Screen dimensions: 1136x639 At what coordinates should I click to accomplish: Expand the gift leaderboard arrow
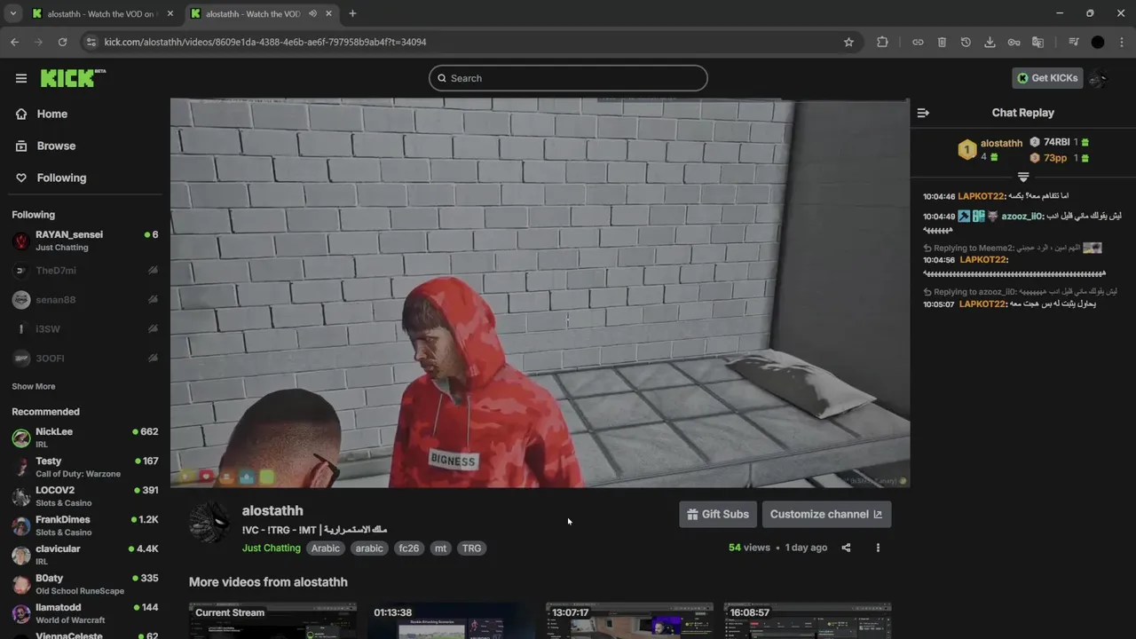[x=1023, y=177]
